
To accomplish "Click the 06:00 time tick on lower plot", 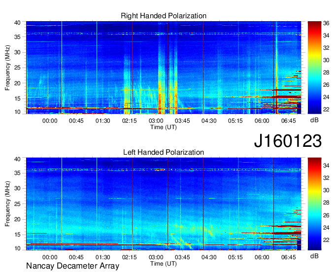I will click(262, 257).
